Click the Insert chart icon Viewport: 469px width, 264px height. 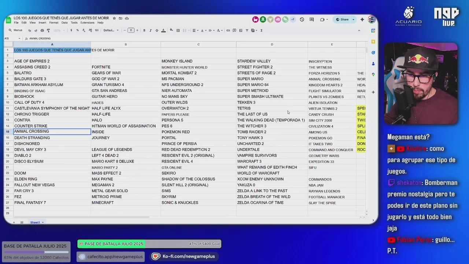coord(241,30)
